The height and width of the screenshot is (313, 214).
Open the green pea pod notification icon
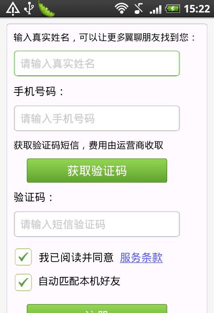point(46,8)
